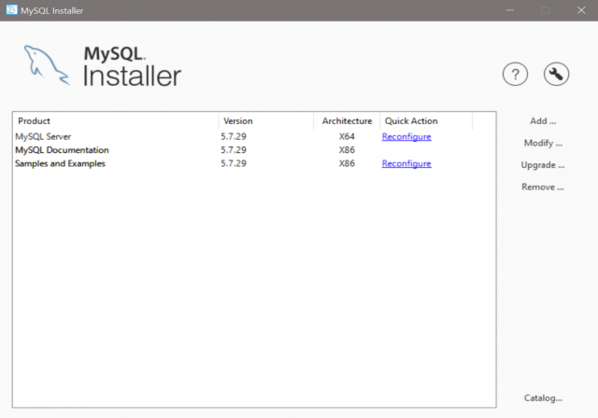The height and width of the screenshot is (418, 598).
Task: Click Samples and Examples version 5.7.29 cell
Action: click(x=234, y=163)
